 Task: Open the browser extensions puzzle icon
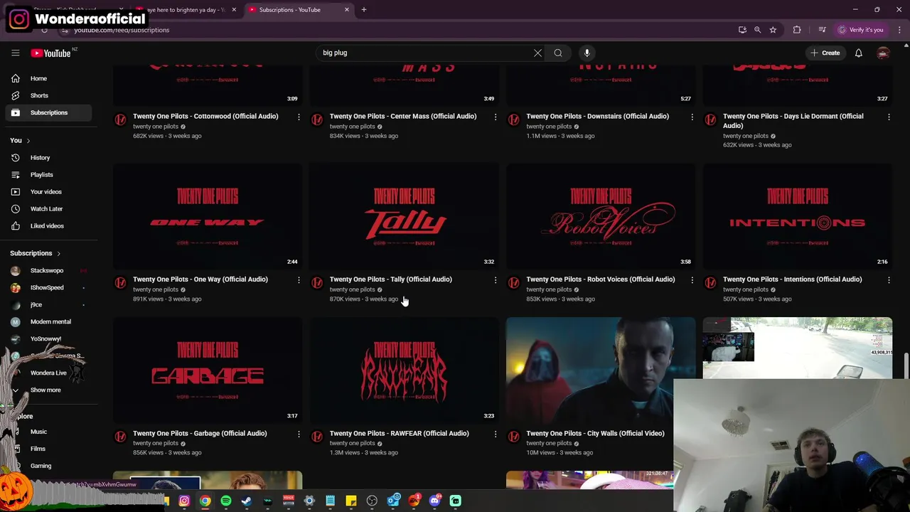click(x=797, y=30)
